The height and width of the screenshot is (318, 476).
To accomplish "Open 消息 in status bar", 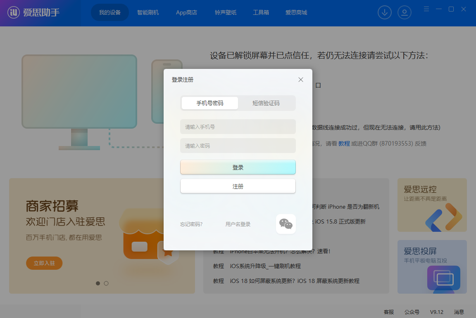I will 459,312.
